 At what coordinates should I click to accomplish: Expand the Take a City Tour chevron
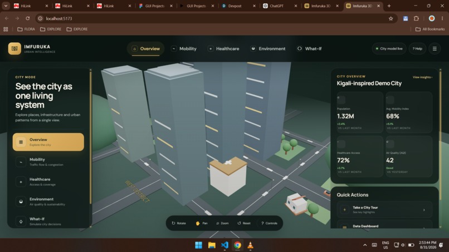coord(424,210)
